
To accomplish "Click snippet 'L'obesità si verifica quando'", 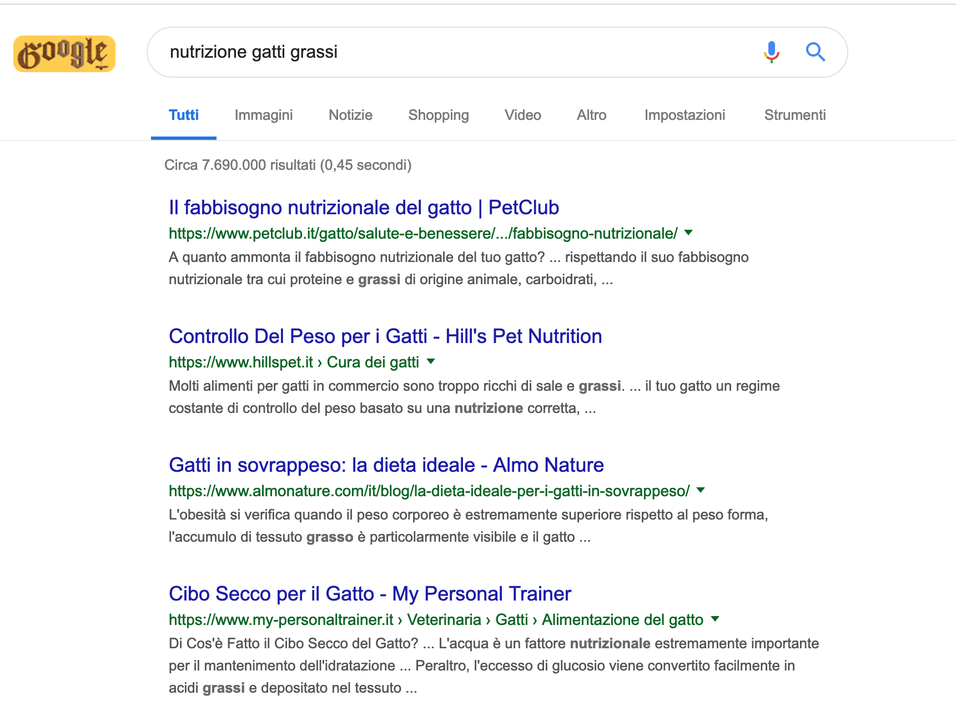I will [468, 526].
